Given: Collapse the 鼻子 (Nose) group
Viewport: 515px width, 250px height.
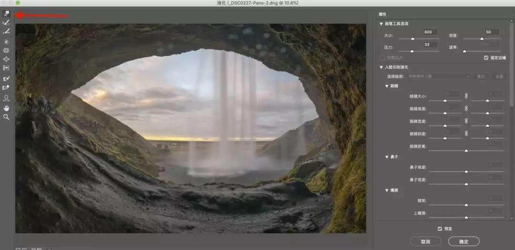Looking at the screenshot, I should (387, 156).
